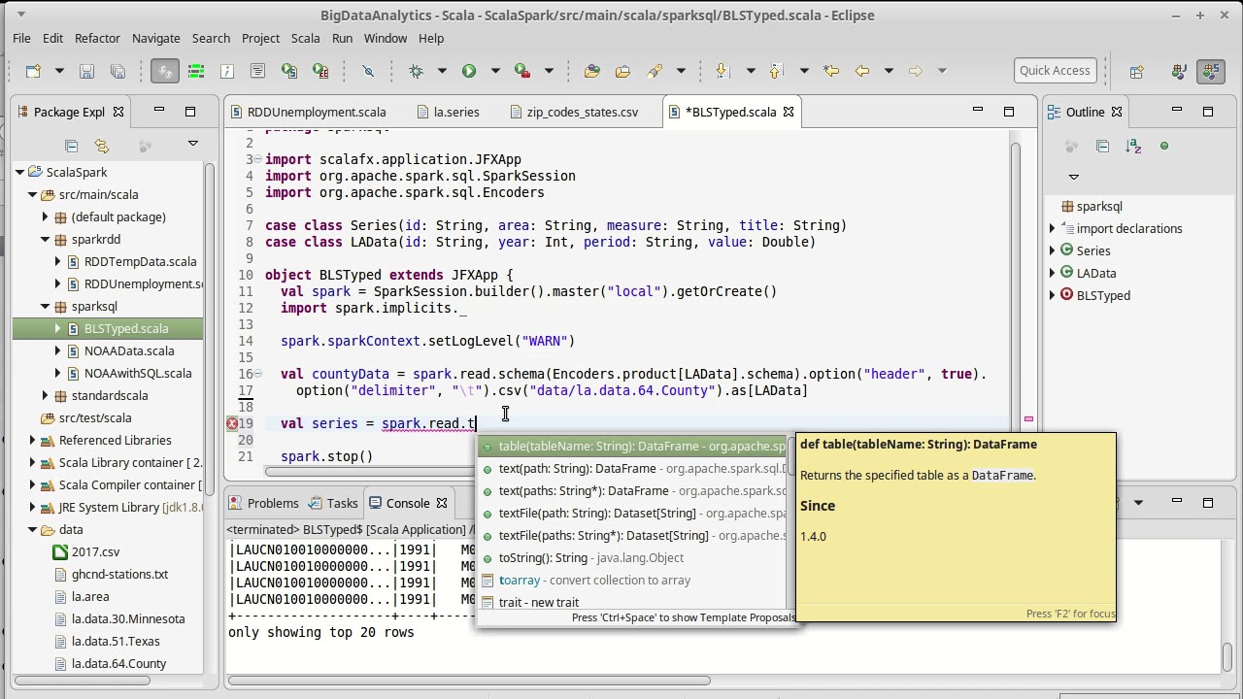The width and height of the screenshot is (1243, 699).
Task: Click the Forward navigation arrow in the toolbar
Action: (915, 71)
